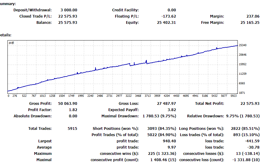
Task: Click the Equity value 25 402.31
Action: (x=166, y=23)
